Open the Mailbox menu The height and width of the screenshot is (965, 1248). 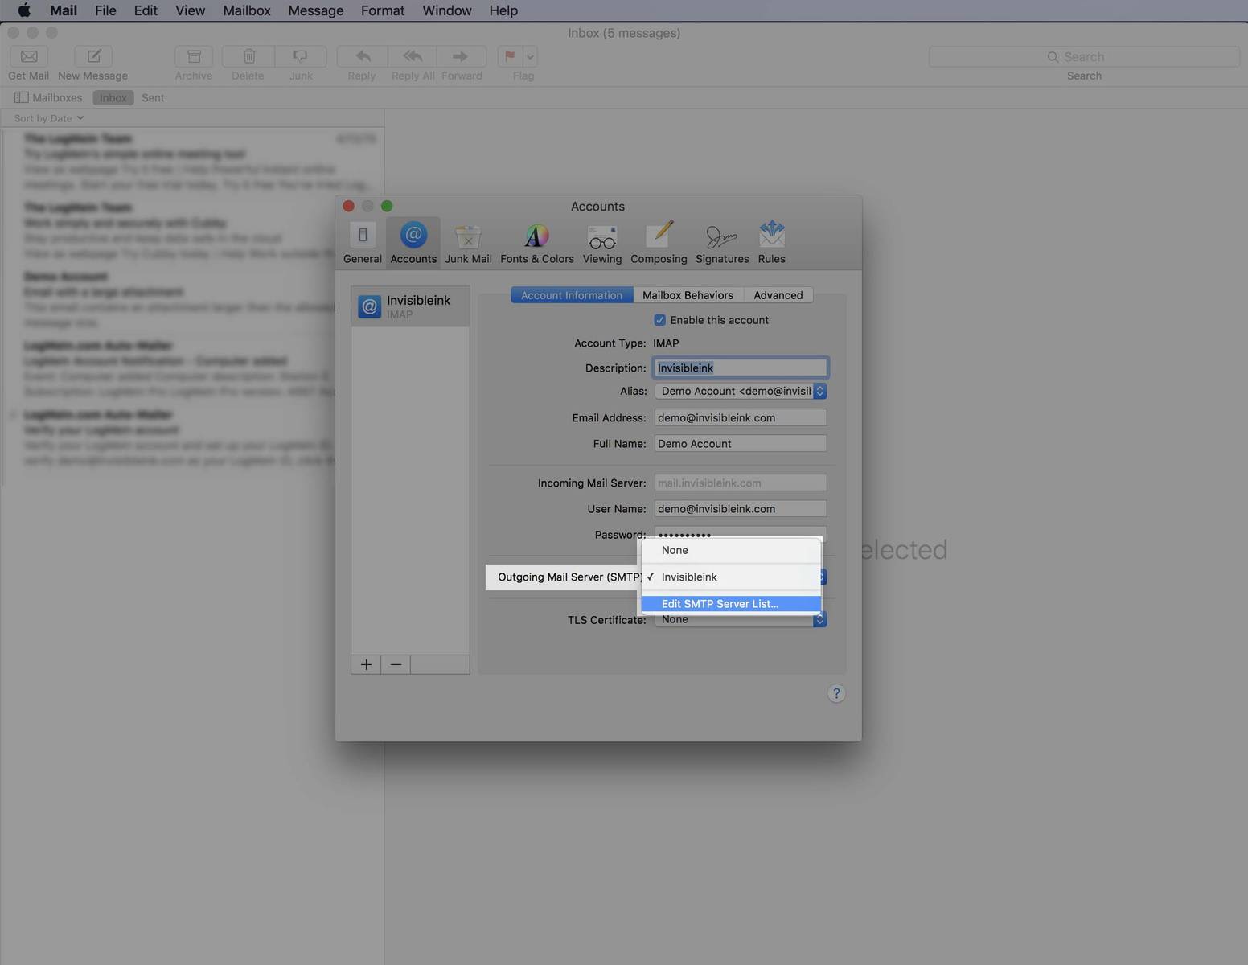coord(247,10)
